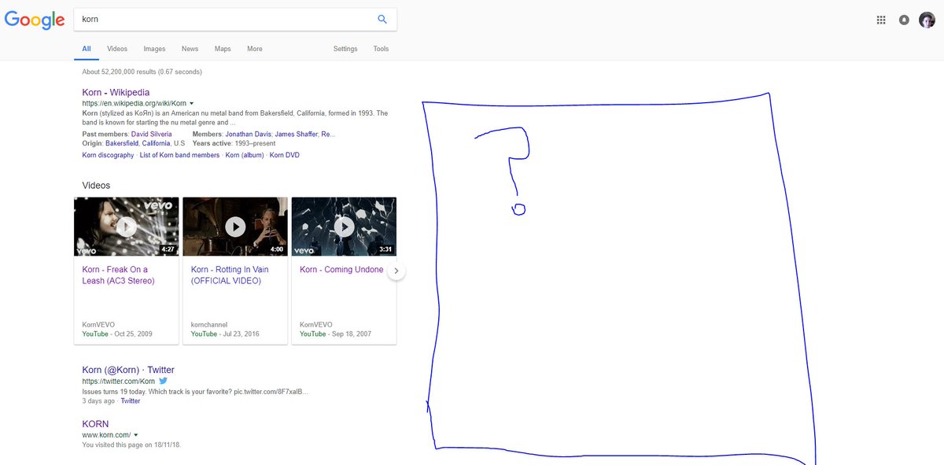Image resolution: width=944 pixels, height=465 pixels.
Task: Open the notifications bell icon
Action: click(904, 20)
